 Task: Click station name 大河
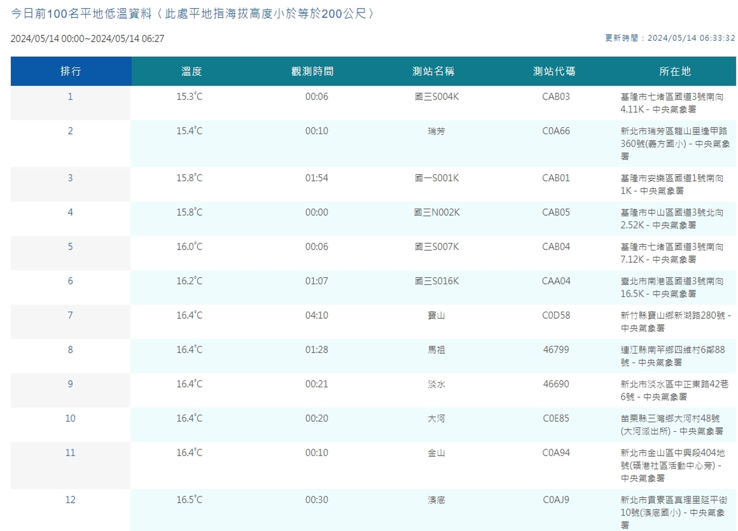[x=436, y=418]
